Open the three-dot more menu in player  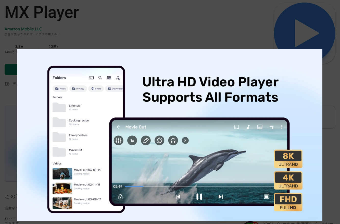(282, 127)
